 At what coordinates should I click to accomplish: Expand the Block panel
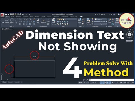(x=81, y=26)
